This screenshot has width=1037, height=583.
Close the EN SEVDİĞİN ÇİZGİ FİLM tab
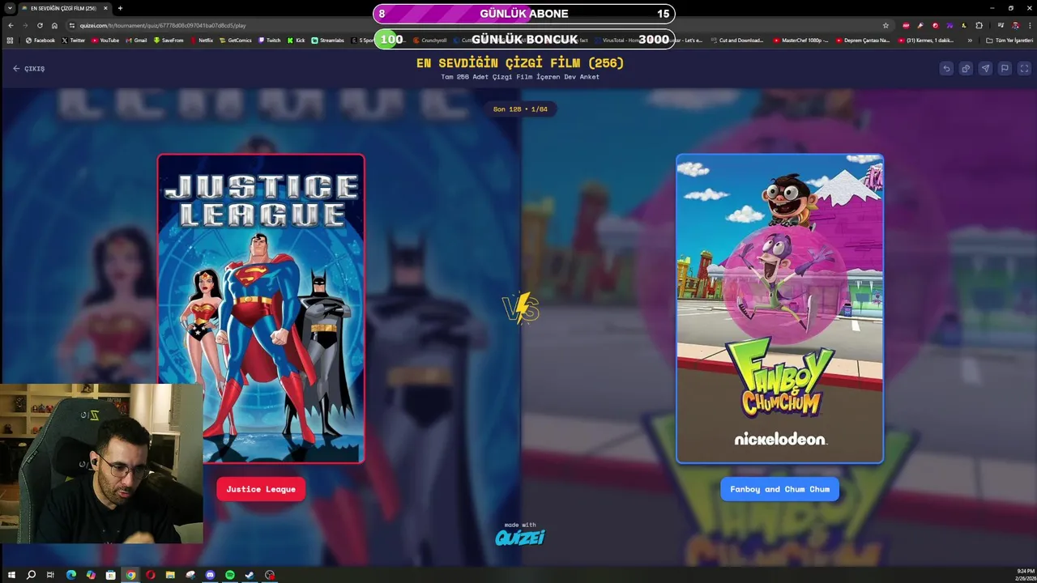pyautogui.click(x=105, y=8)
